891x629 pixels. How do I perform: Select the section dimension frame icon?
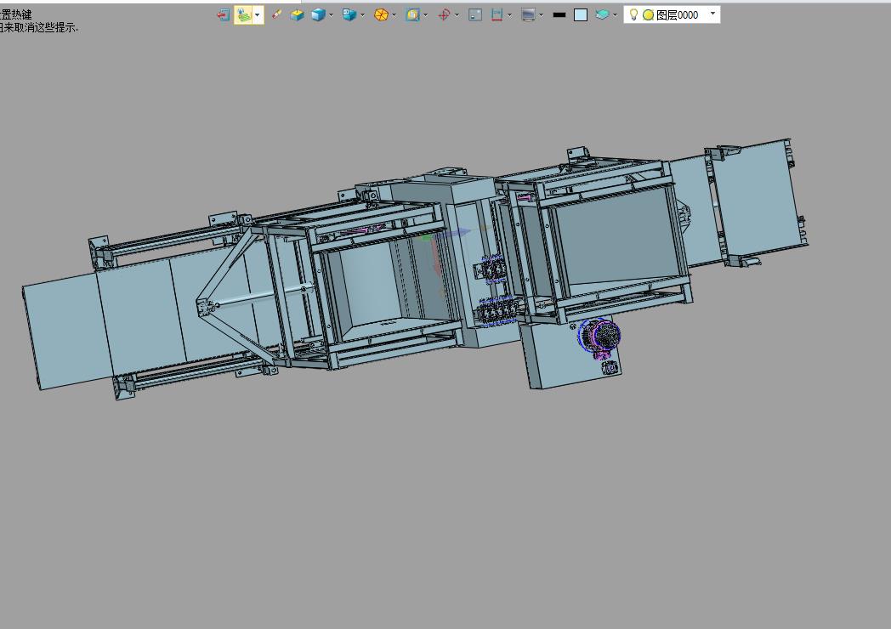coord(497,15)
